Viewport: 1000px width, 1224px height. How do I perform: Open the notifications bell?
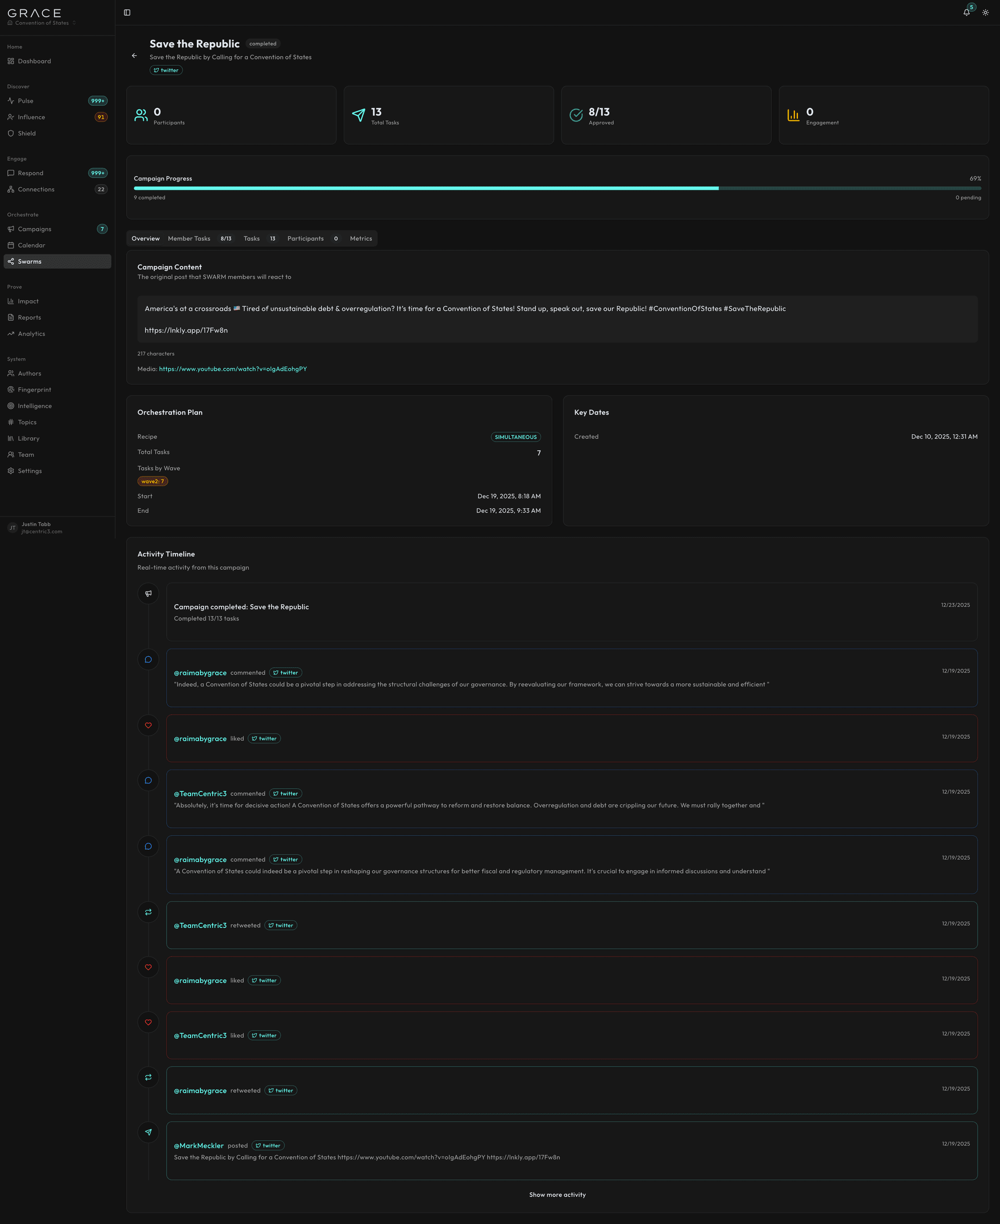coord(967,12)
